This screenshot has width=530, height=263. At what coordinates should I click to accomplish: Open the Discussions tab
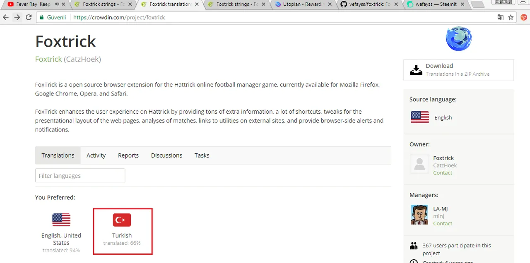click(166, 155)
